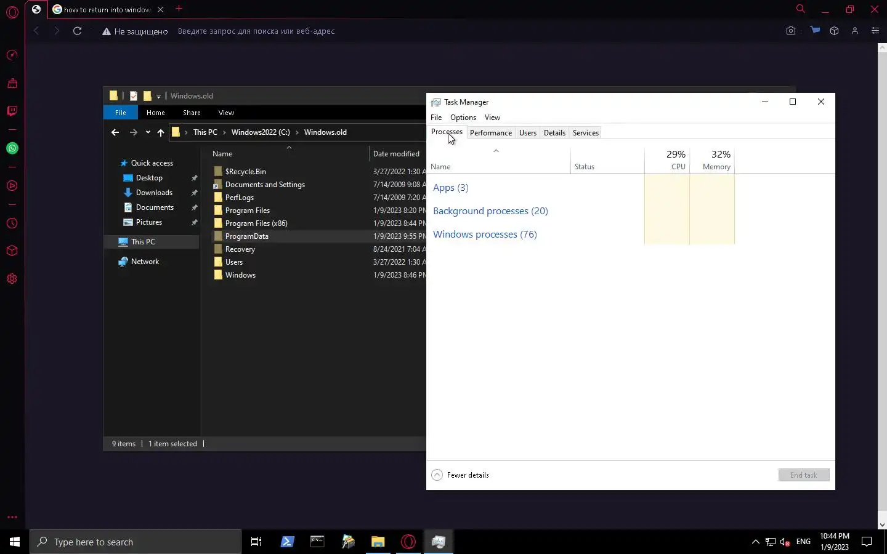Click the globe workspace tab icon

[x=36, y=9]
